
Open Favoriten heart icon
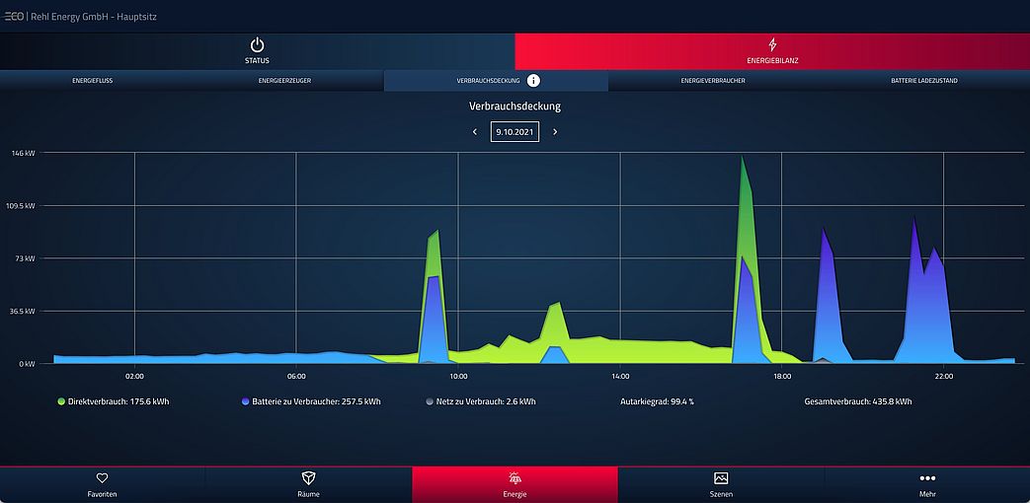coord(102,478)
